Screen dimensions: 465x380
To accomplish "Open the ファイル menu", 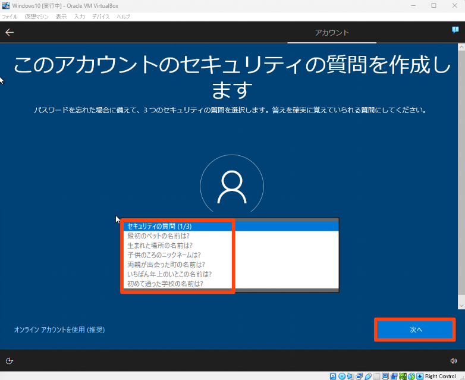I will [x=10, y=17].
